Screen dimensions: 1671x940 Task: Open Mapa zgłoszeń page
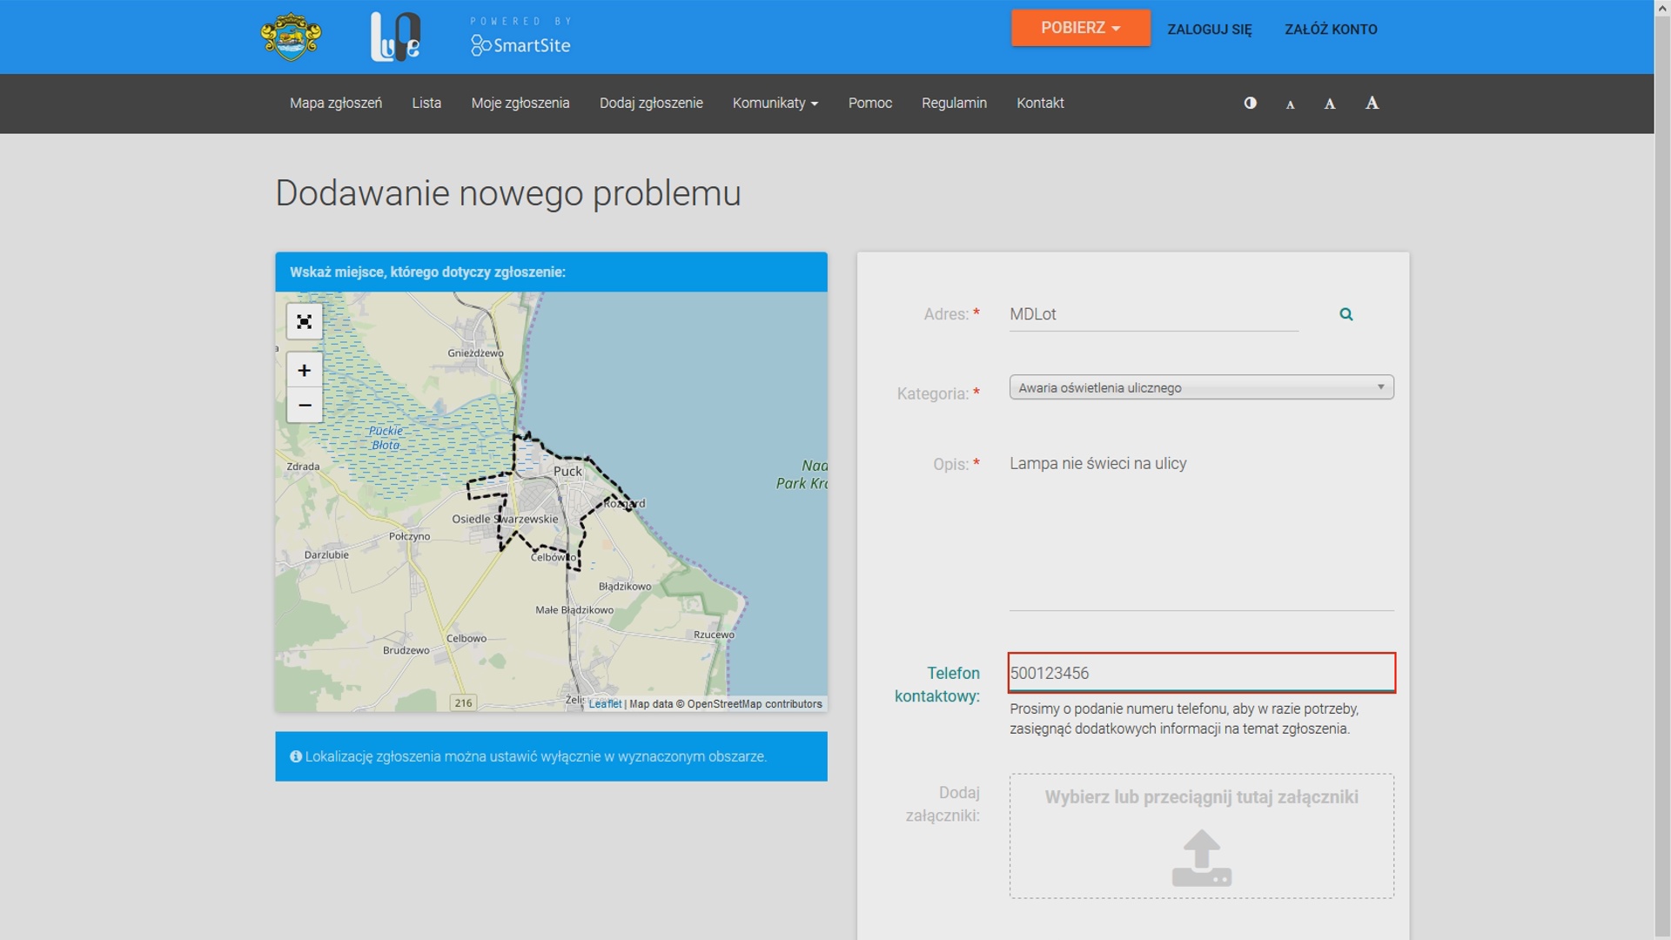[x=336, y=103]
